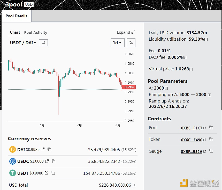
Task: Open the DAI token external link
Action: click(43, 149)
